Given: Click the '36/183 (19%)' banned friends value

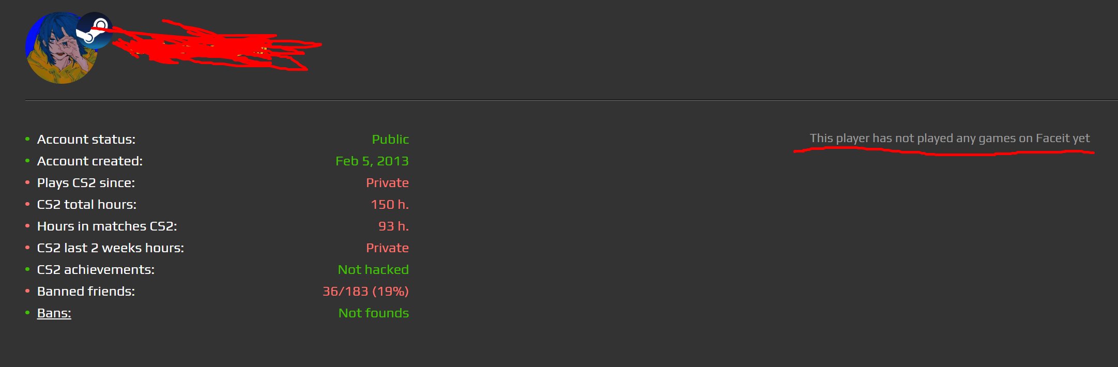Looking at the screenshot, I should 365,292.
